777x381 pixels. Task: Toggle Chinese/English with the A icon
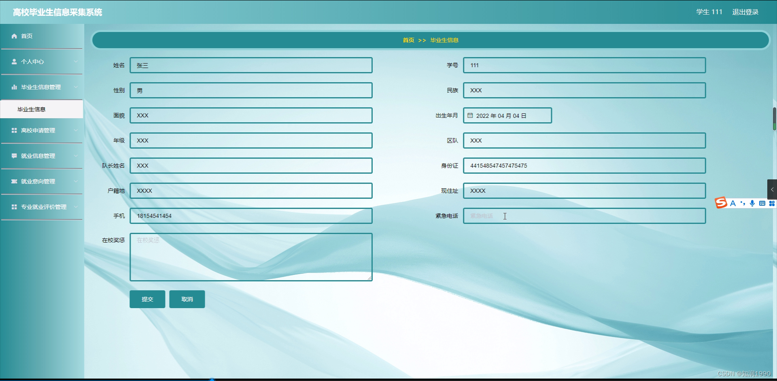(732, 203)
